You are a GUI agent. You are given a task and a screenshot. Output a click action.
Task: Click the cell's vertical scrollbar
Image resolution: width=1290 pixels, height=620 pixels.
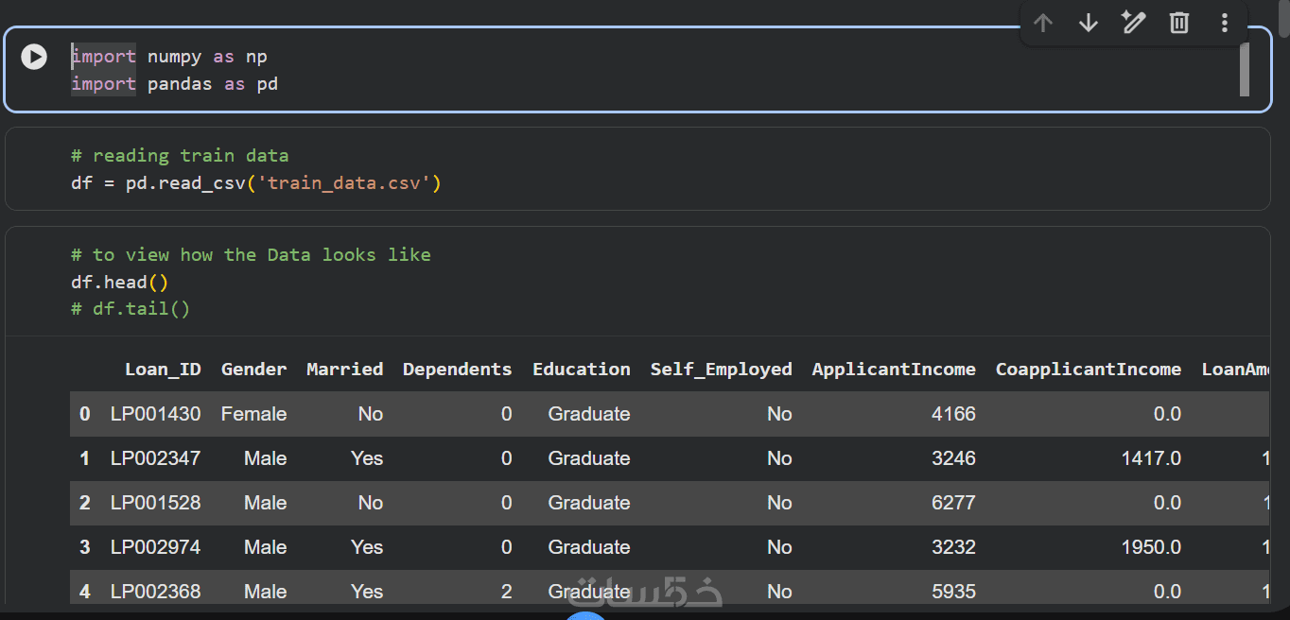click(x=1245, y=69)
